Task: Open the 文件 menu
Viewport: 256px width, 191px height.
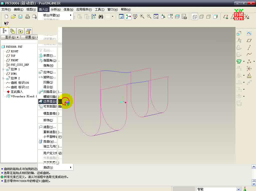Action: 6,9
